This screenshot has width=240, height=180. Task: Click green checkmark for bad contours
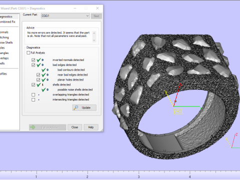point(43,70)
